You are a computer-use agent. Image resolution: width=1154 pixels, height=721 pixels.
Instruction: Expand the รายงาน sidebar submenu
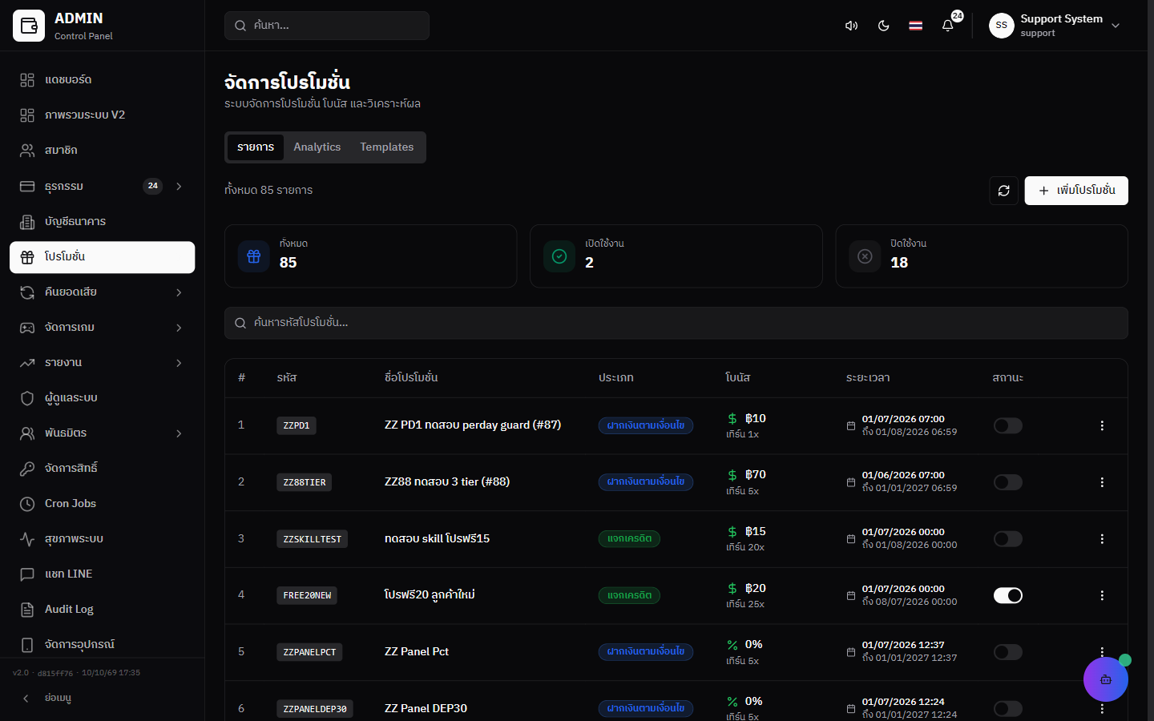pyautogui.click(x=179, y=363)
